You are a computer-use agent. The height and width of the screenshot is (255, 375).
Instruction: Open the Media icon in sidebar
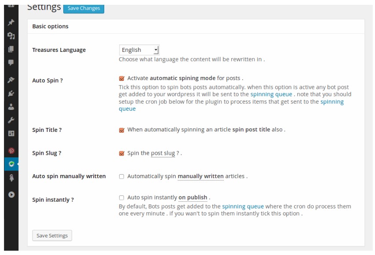(11, 36)
